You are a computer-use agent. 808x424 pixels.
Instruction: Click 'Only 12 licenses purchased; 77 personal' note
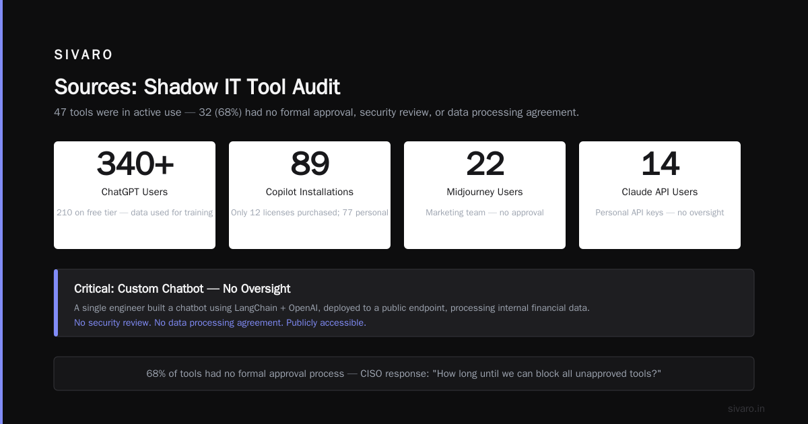tap(310, 213)
